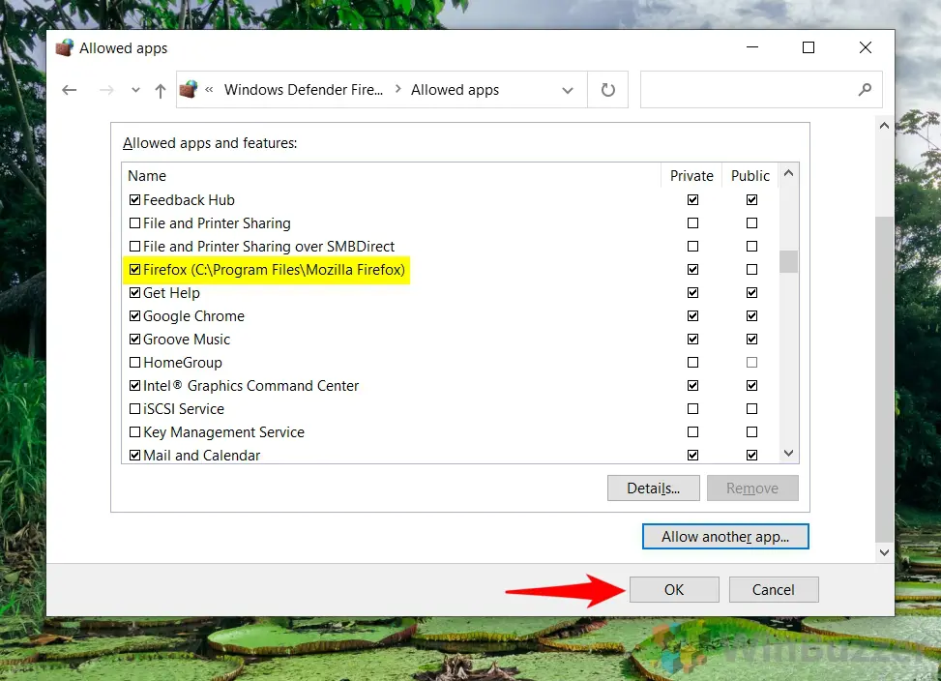Select Allowed apps breadcrumb
Screen dimensions: 941x681
tap(455, 90)
